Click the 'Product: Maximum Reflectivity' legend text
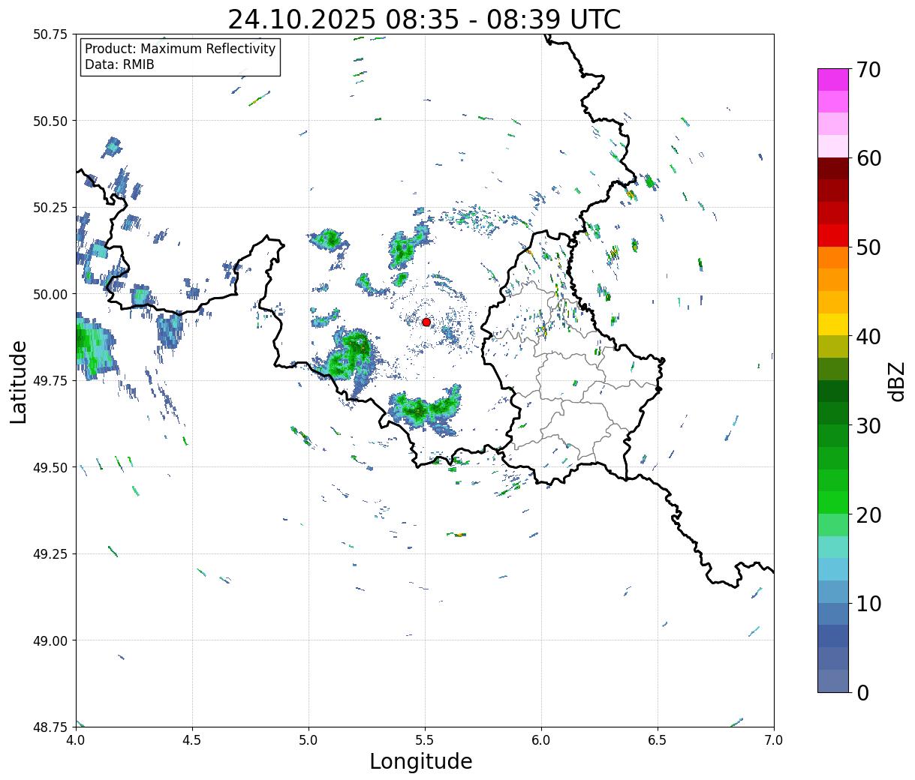The width and height of the screenshot is (915, 780). point(180,49)
